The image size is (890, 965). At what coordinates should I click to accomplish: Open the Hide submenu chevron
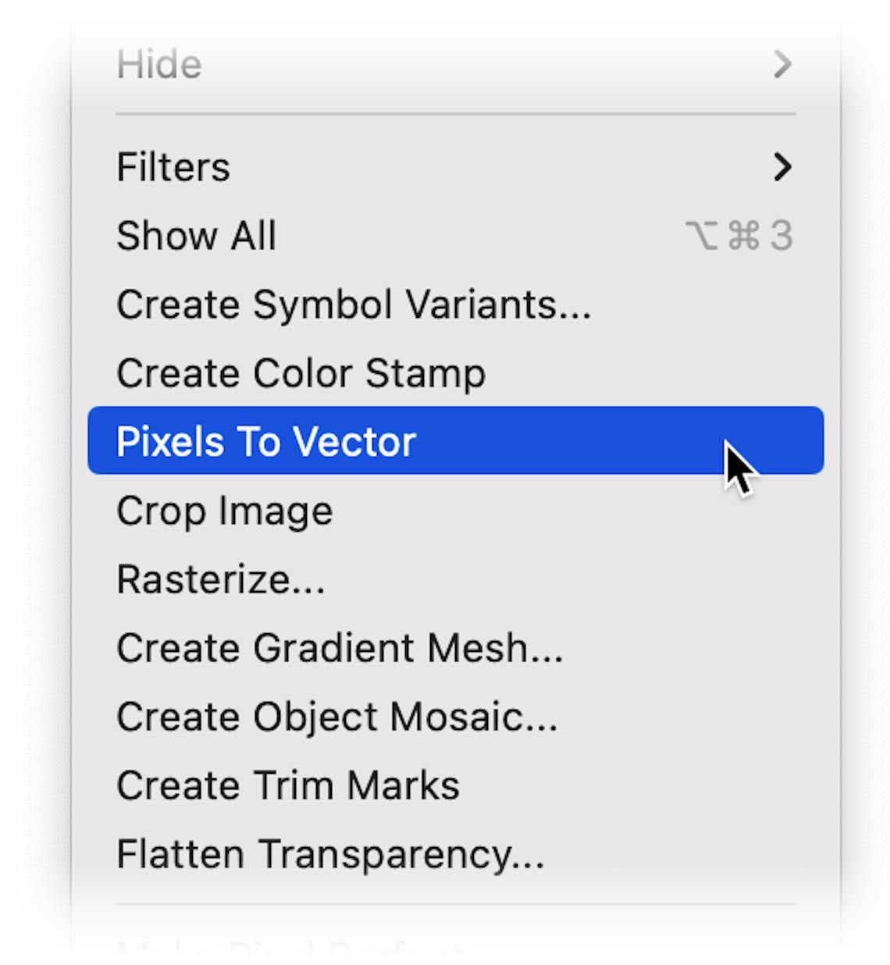click(x=783, y=65)
